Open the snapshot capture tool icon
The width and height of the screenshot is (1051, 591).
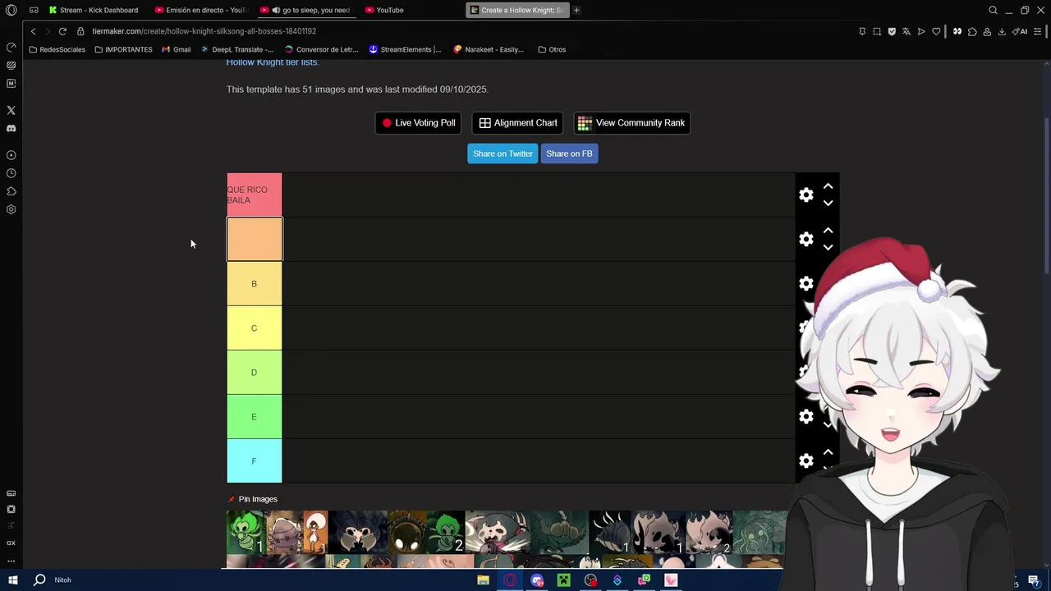[x=877, y=31]
